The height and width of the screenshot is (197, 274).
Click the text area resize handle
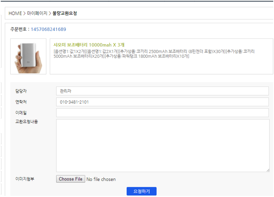(267, 170)
